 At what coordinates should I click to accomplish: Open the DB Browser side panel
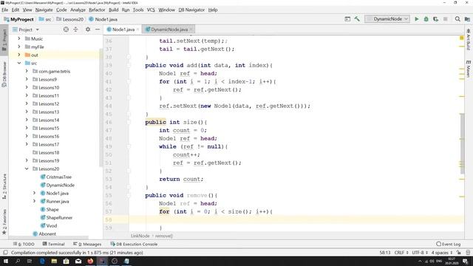click(x=4, y=74)
